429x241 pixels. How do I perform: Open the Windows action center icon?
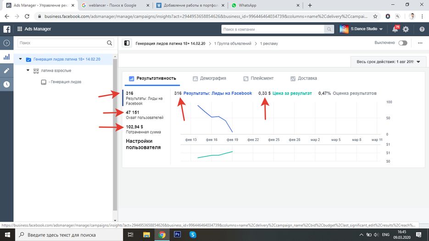[x=418, y=235]
